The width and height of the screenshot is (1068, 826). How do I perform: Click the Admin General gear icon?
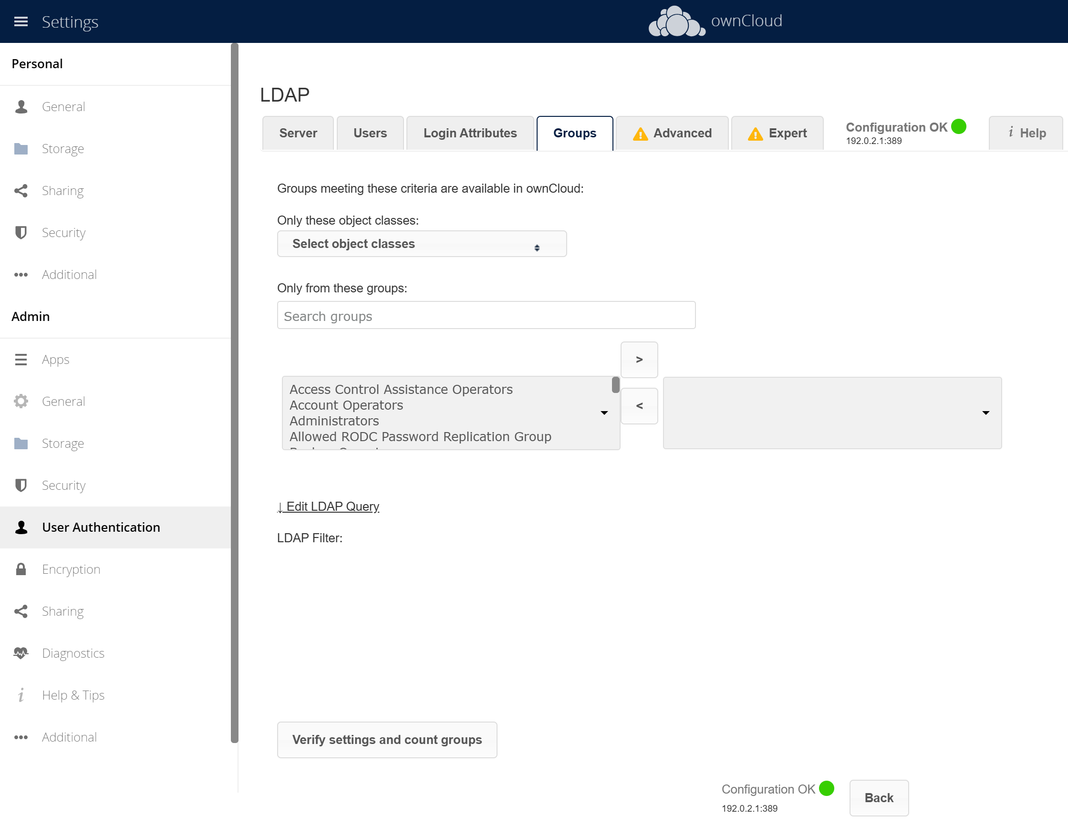tap(21, 401)
